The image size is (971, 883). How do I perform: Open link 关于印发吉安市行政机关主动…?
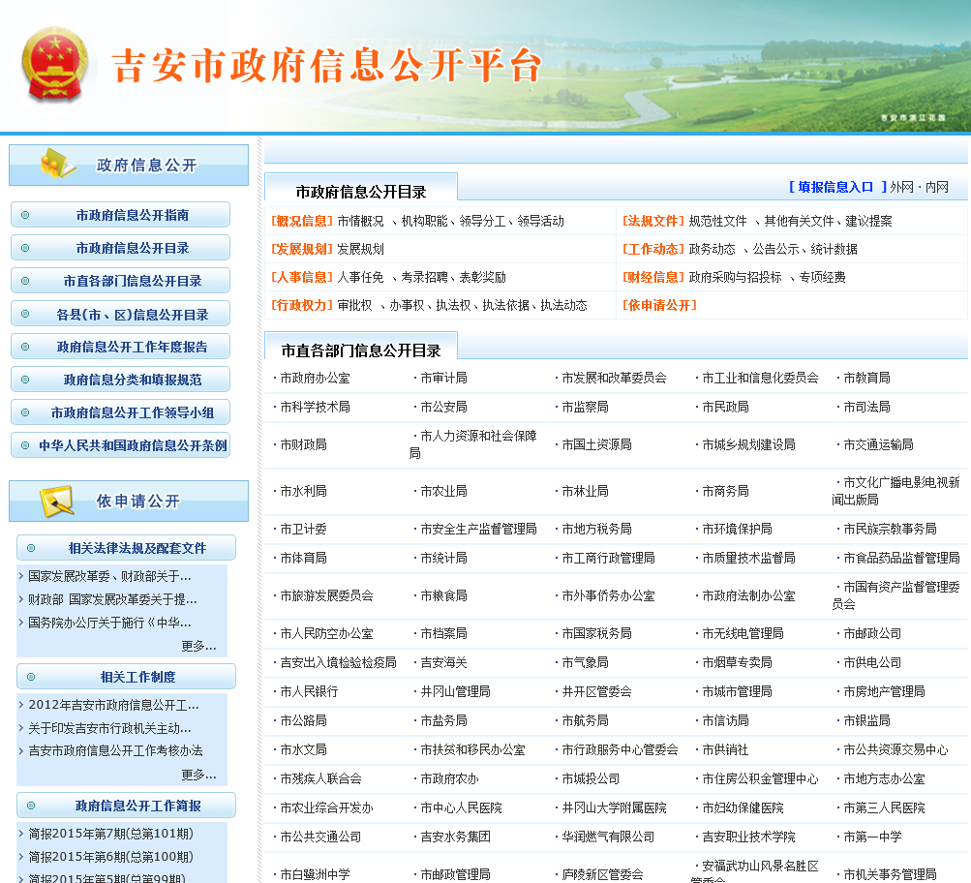(x=109, y=728)
